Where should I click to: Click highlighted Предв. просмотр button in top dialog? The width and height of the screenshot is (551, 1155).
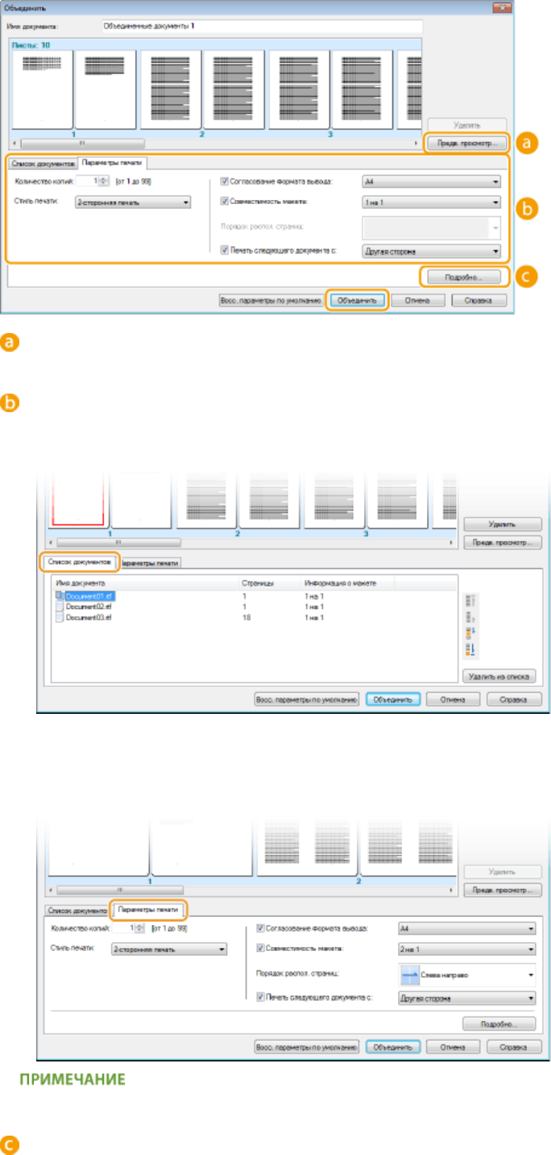(467, 143)
